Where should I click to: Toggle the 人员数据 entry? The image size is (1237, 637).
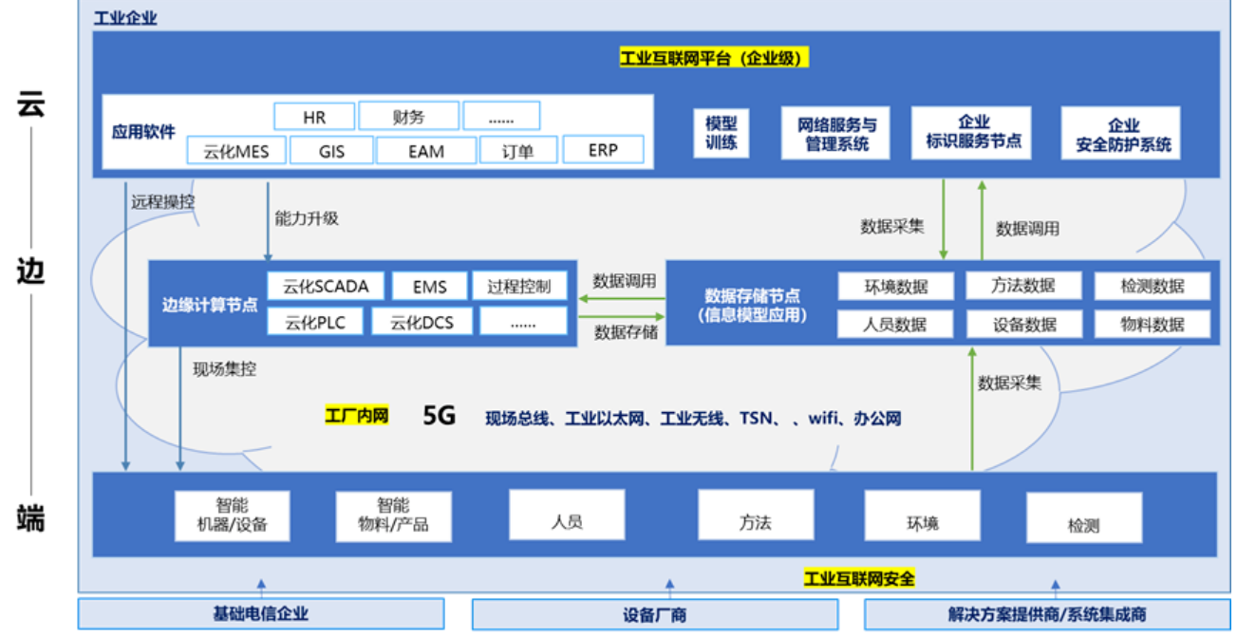tap(894, 324)
